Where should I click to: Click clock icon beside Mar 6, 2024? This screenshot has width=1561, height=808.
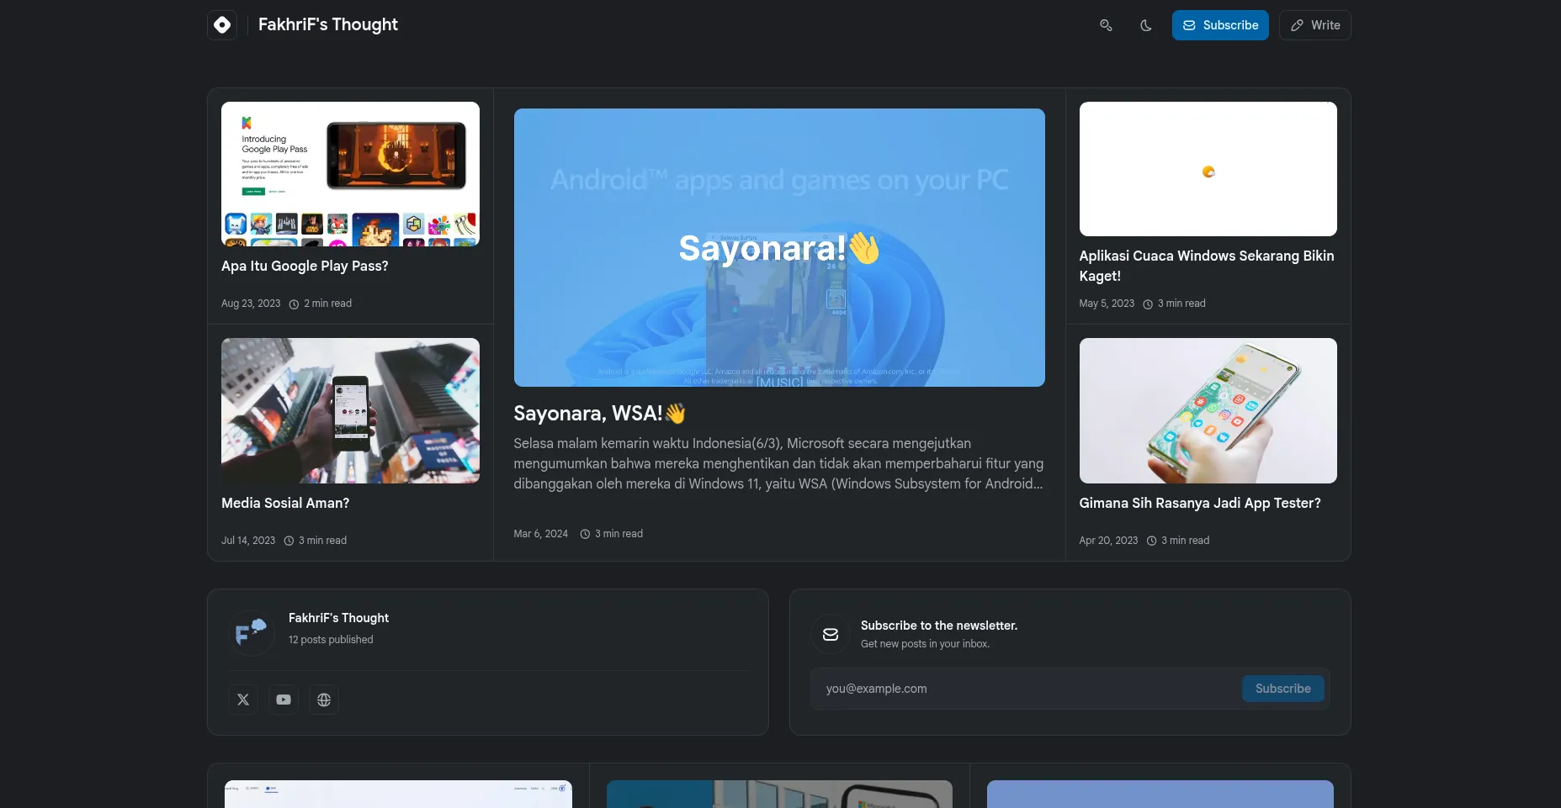pos(585,534)
